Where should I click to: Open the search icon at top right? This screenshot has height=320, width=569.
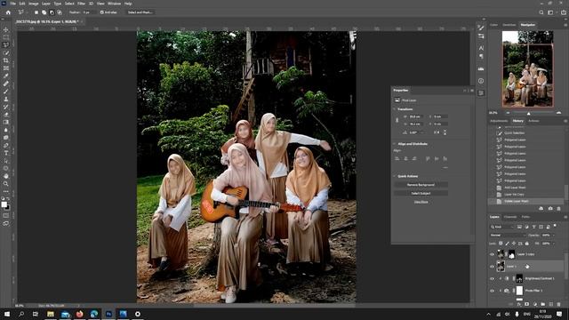(x=541, y=12)
